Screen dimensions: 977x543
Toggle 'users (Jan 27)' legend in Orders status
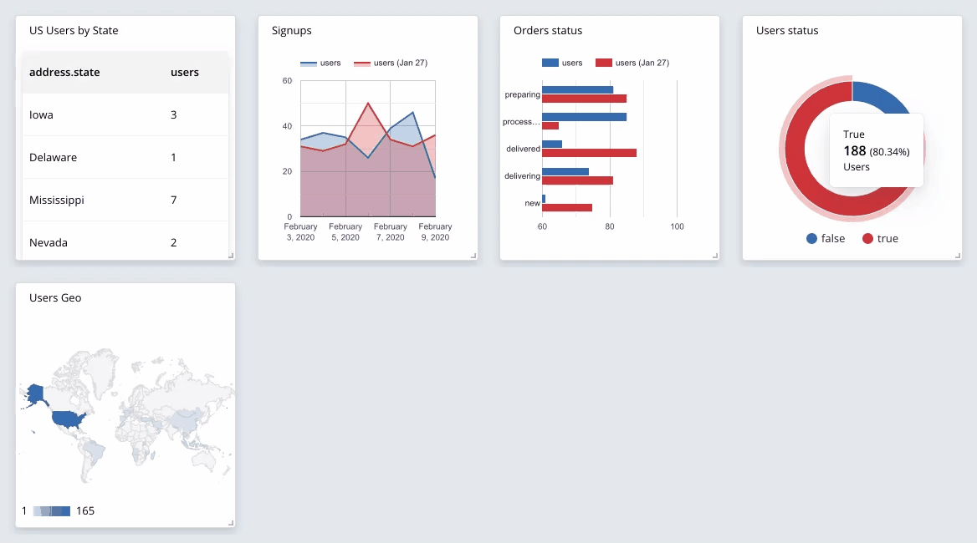click(x=632, y=63)
